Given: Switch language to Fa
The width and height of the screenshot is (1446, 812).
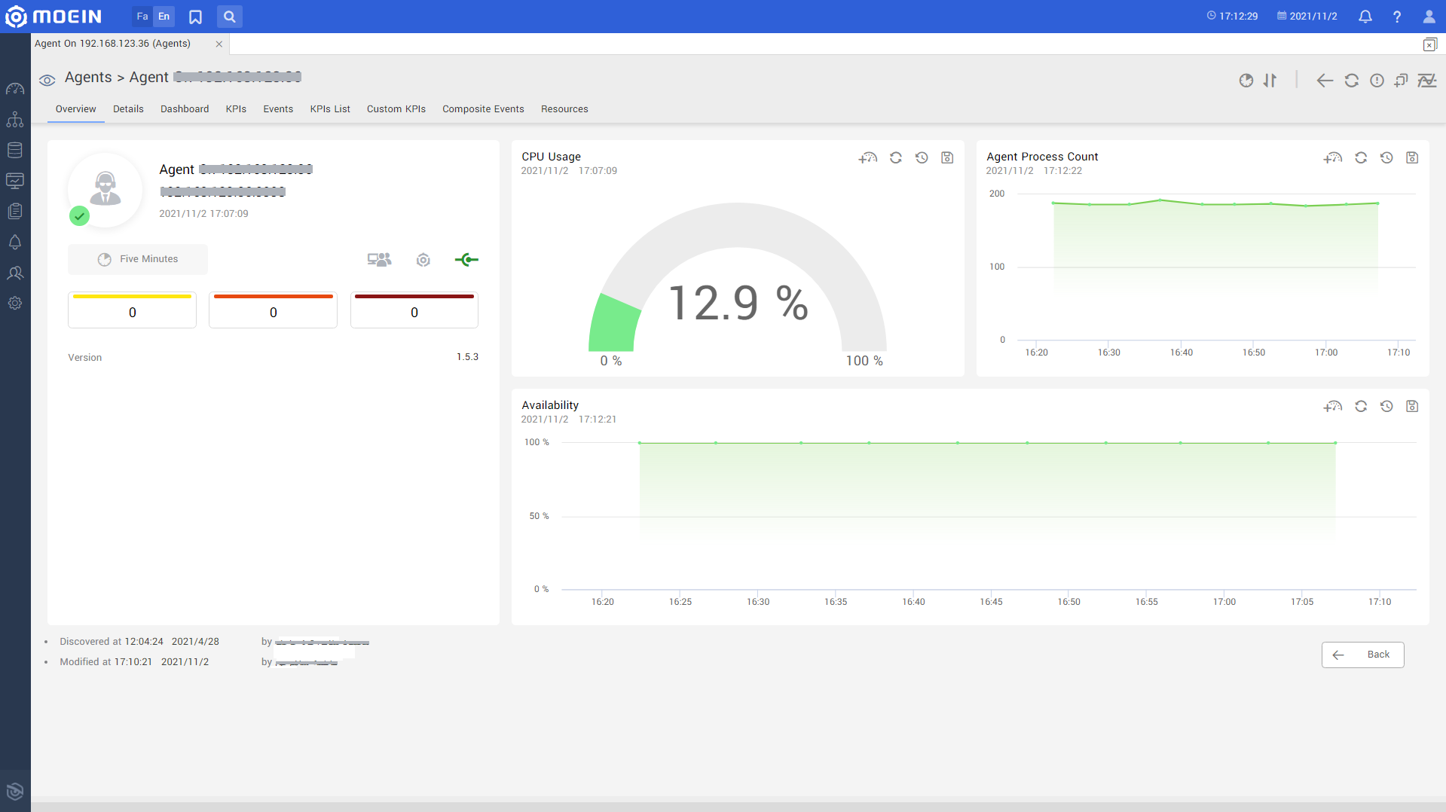Looking at the screenshot, I should point(142,17).
